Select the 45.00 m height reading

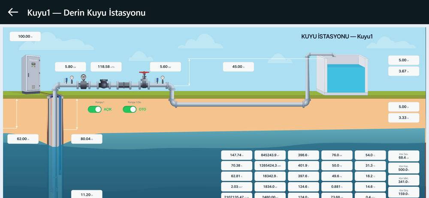(x=238, y=67)
